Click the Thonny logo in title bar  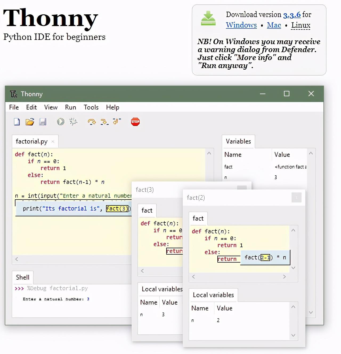14,94
